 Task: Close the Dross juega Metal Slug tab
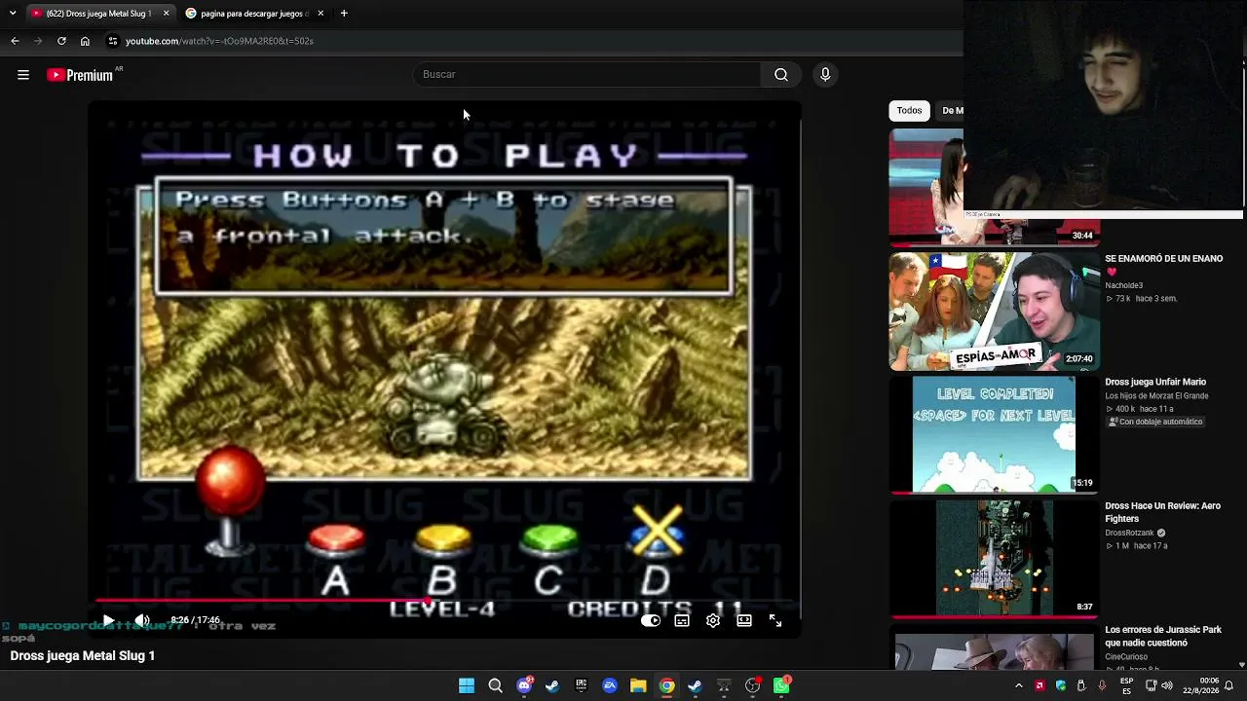tap(166, 14)
